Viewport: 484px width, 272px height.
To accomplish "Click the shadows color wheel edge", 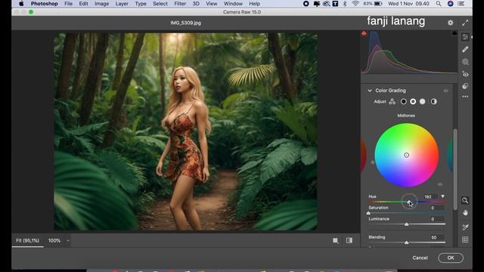I will pos(364,155).
